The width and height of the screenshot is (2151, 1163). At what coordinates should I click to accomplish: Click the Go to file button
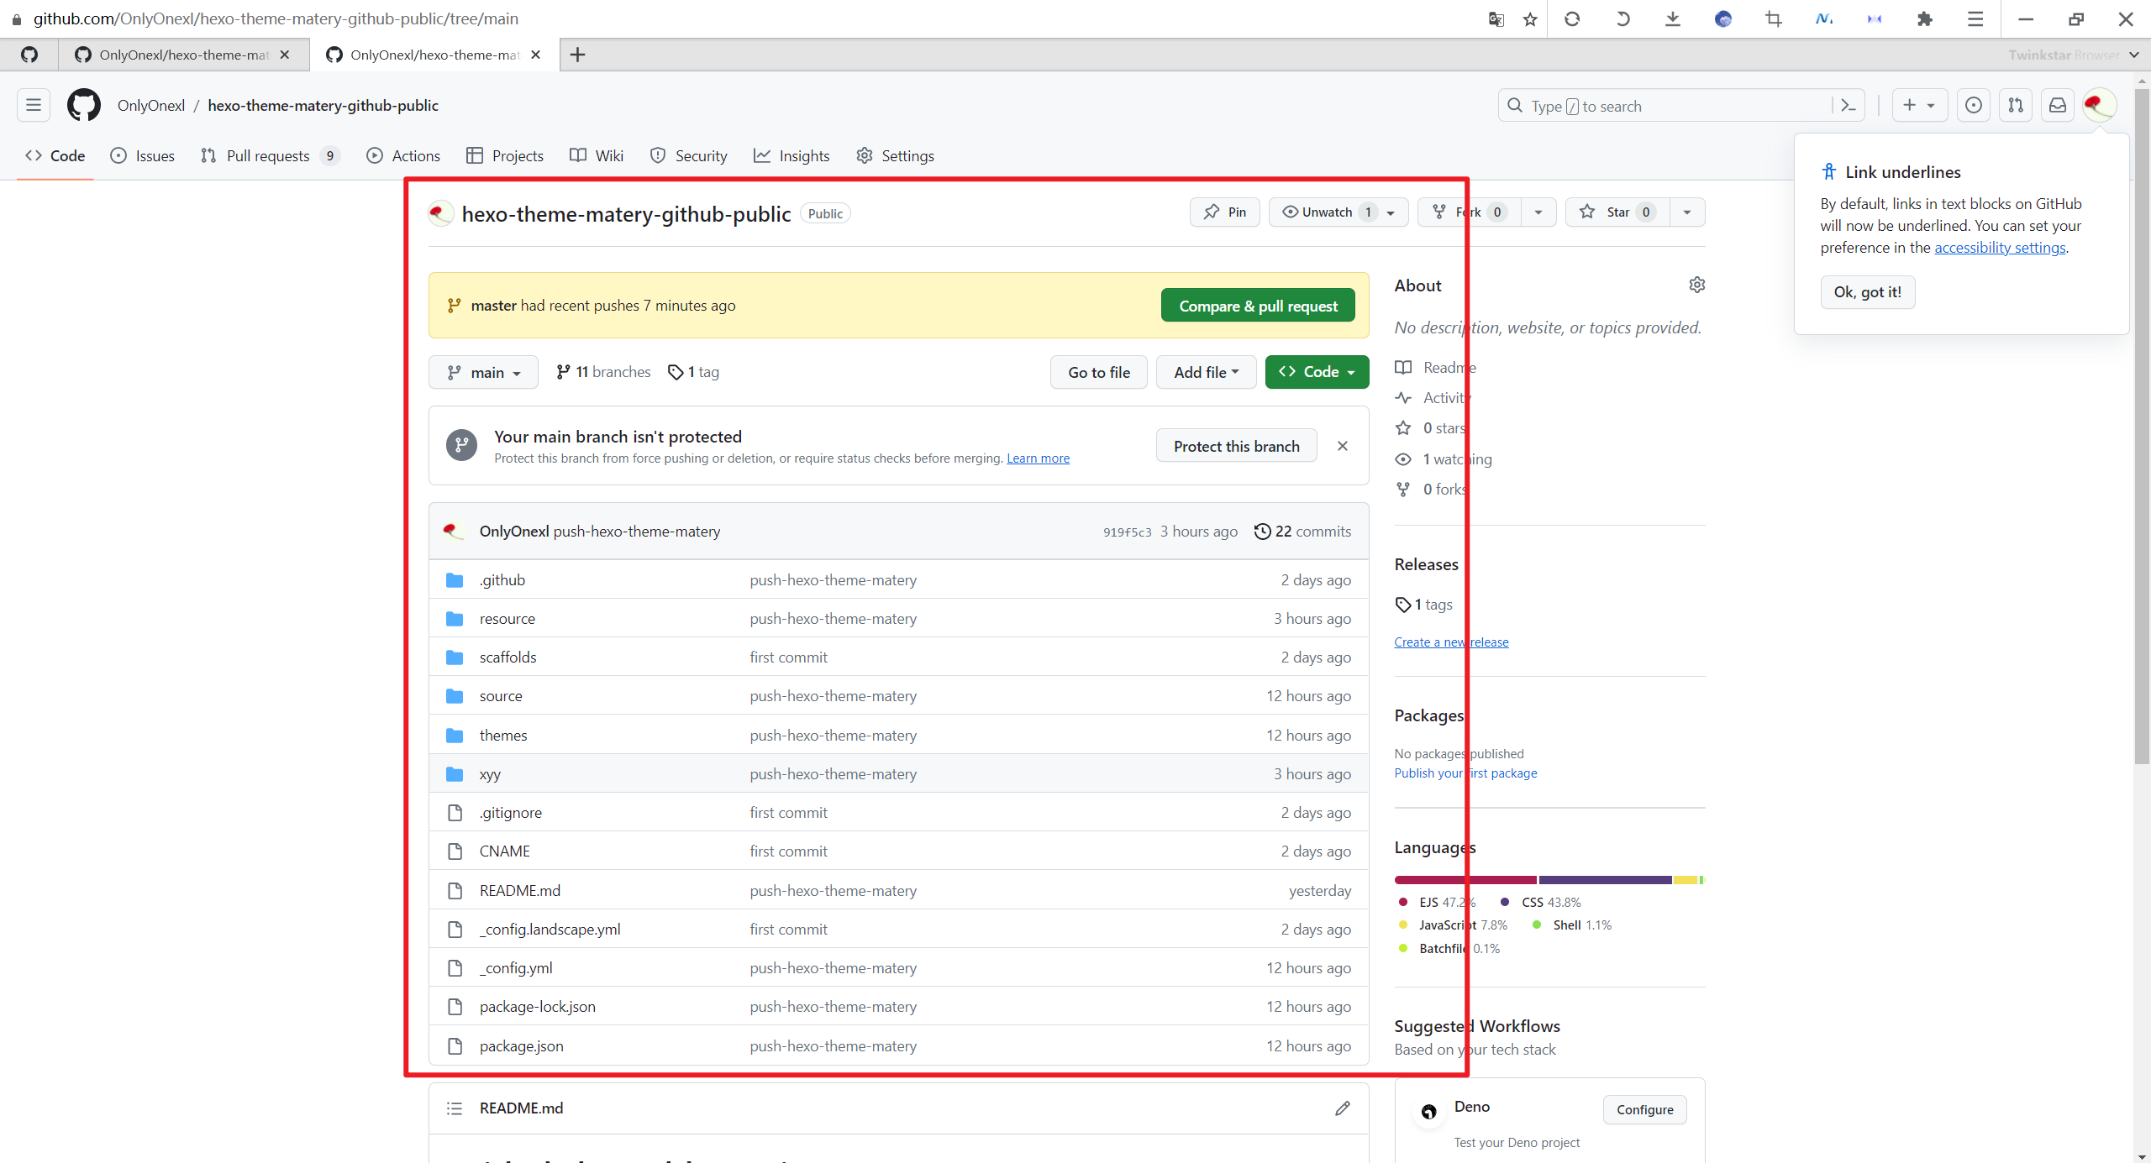[1099, 372]
